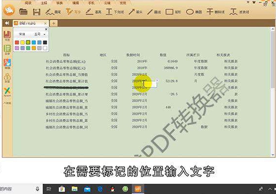Pick the slate blue-violet color swatch
Screen dimensions: 276x194
click(x=23, y=48)
